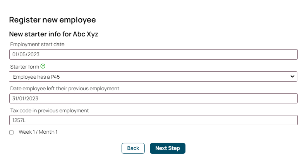Place cursor after the 1257L tax code
The width and height of the screenshot is (302, 160).
[x=26, y=120]
